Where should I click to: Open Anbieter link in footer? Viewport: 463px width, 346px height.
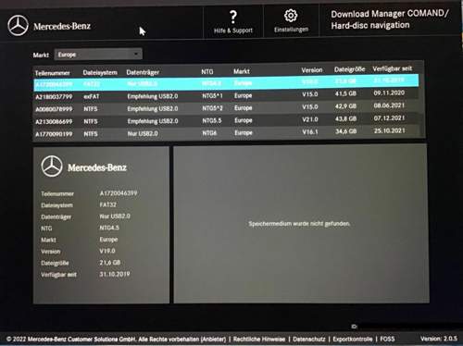point(213,340)
